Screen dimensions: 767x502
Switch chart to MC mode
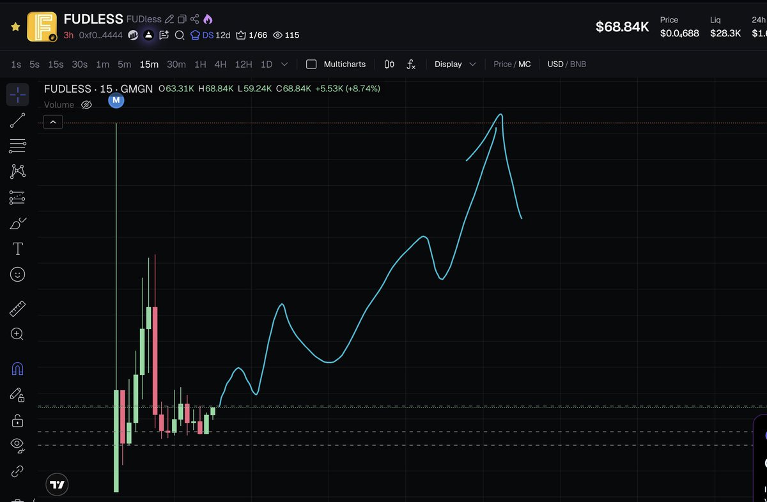click(524, 64)
